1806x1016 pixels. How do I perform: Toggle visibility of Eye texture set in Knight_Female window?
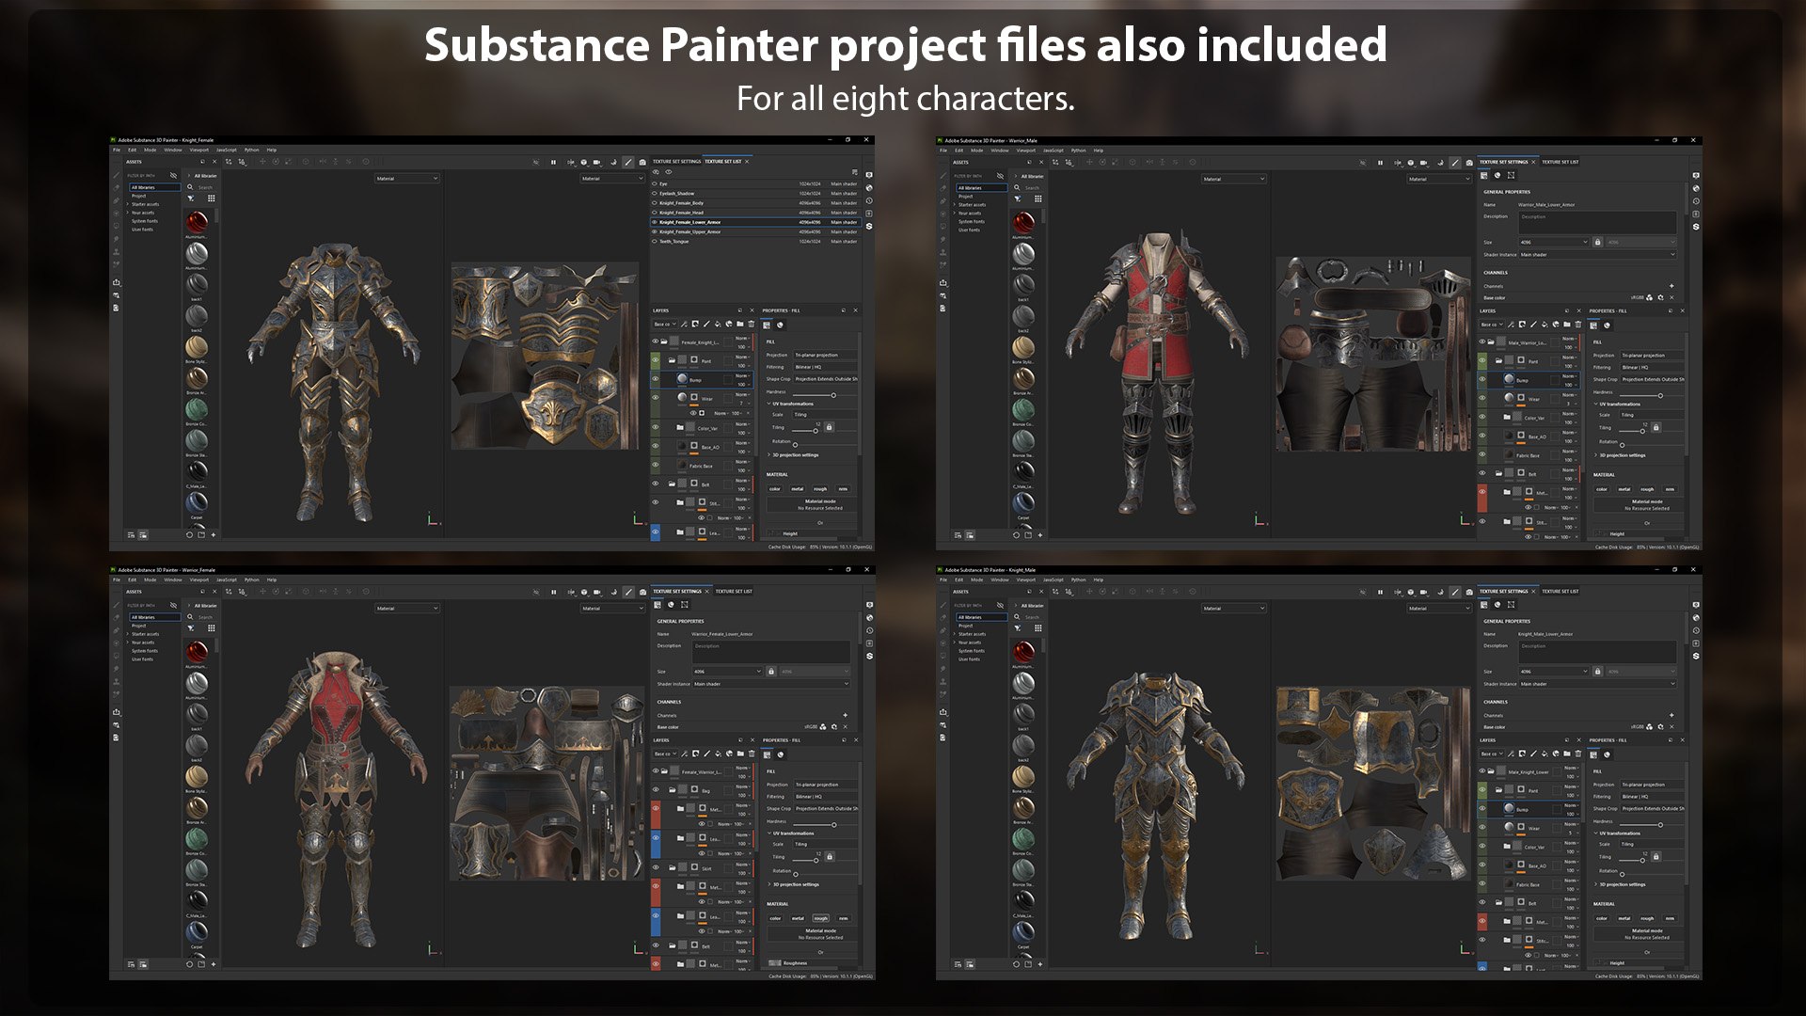655,183
